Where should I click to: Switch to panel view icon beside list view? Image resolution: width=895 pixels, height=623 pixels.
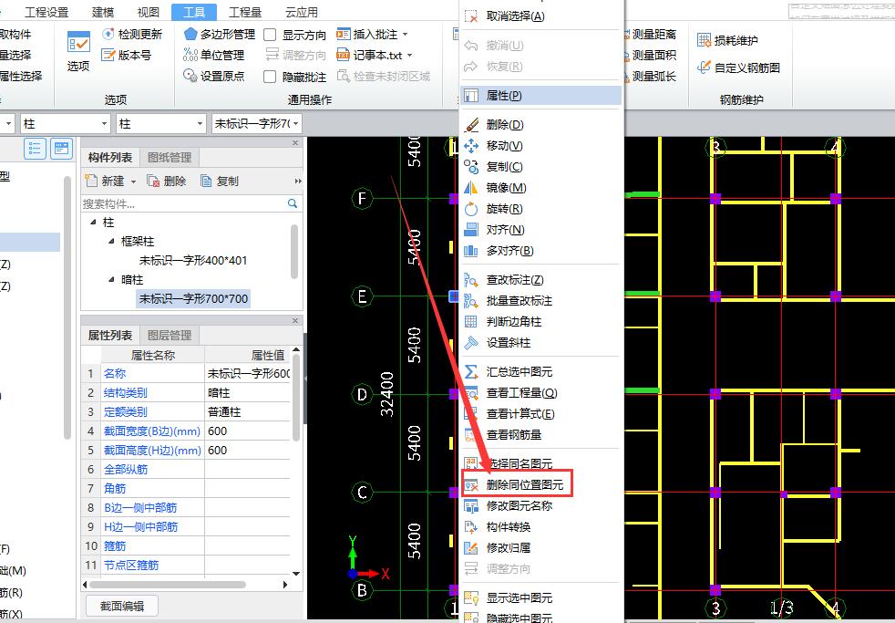(61, 149)
